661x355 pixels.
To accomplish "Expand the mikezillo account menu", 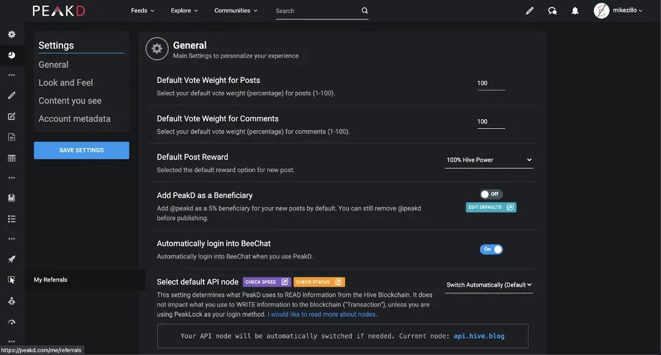I will pos(618,10).
